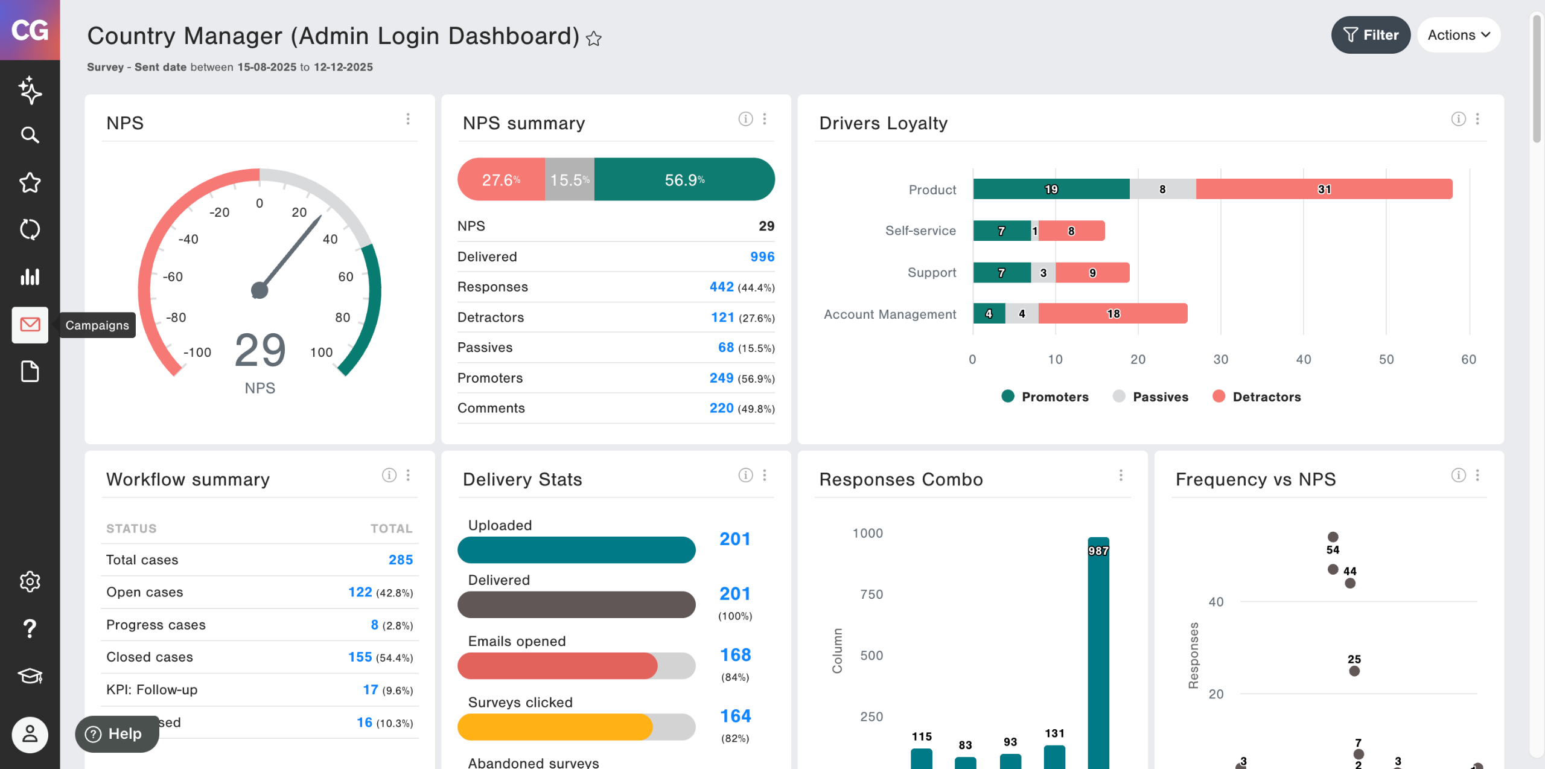Click the graduation cap academy icon
1545x769 pixels.
click(30, 675)
